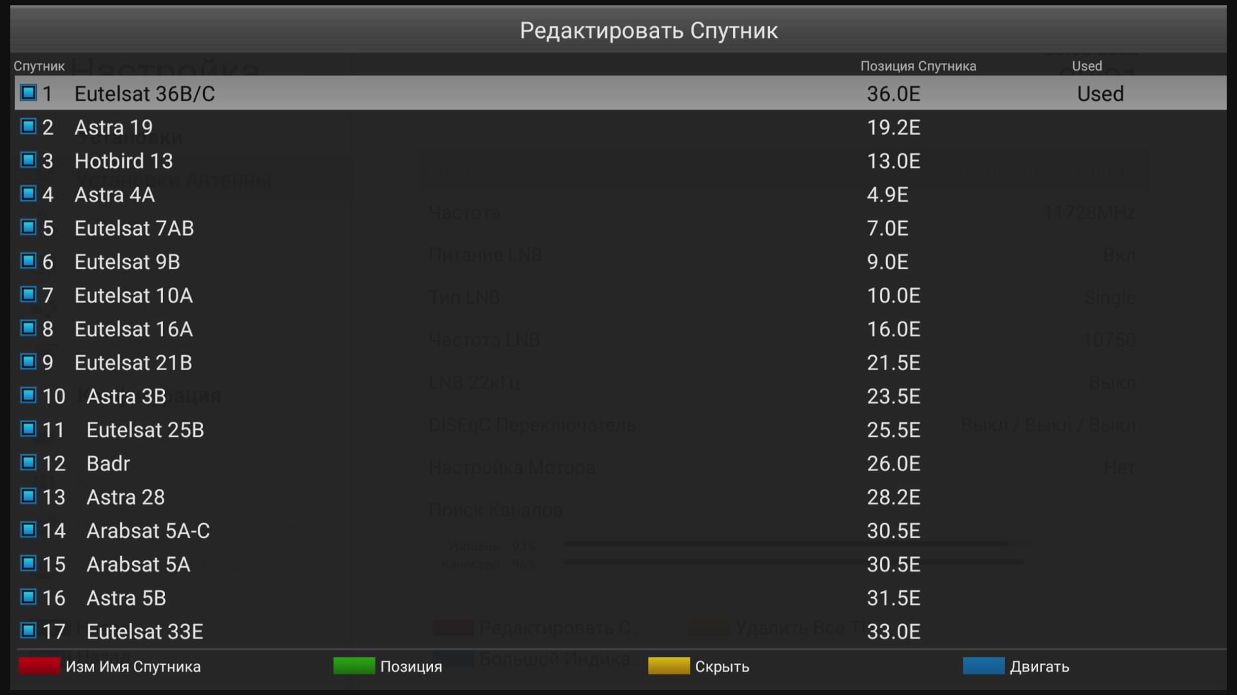Image resolution: width=1237 pixels, height=695 pixels.
Task: Select the Astra 28 entry
Action: [620, 497]
